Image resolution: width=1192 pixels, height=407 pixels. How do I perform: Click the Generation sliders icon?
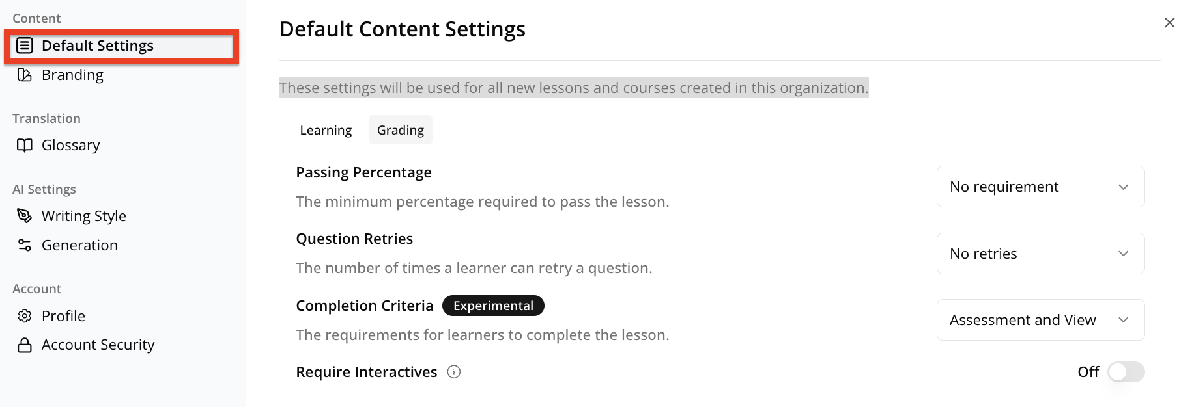(25, 245)
